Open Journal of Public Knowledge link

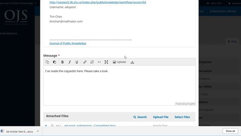pyautogui.click(x=68, y=43)
